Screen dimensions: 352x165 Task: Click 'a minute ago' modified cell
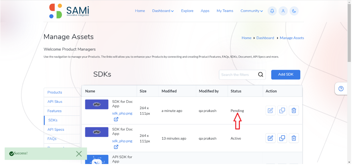pyautogui.click(x=172, y=111)
